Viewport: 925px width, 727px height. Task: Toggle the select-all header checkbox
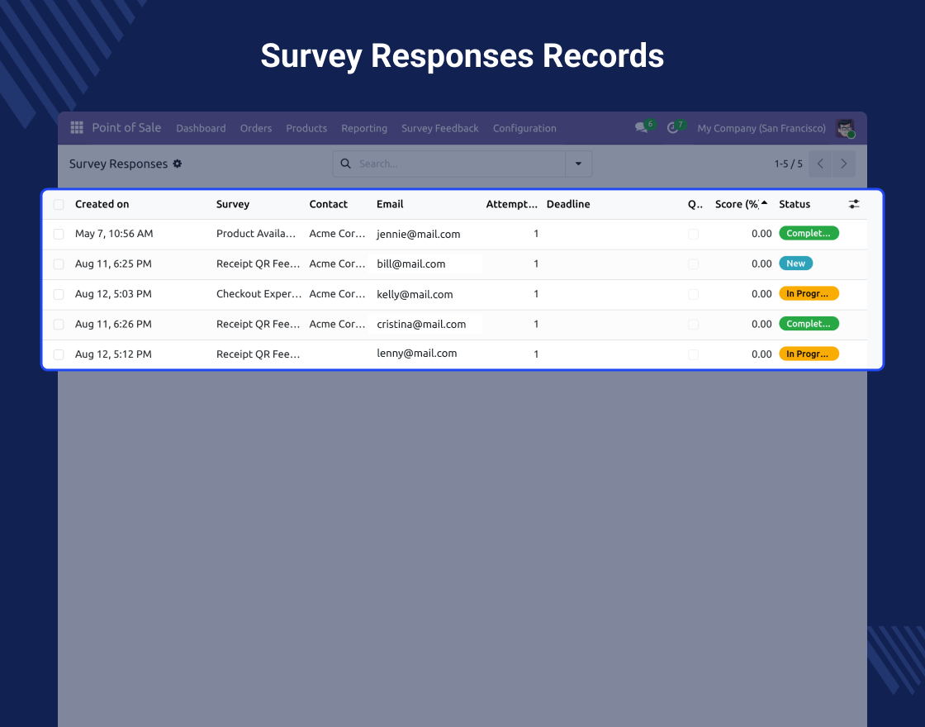click(x=59, y=205)
